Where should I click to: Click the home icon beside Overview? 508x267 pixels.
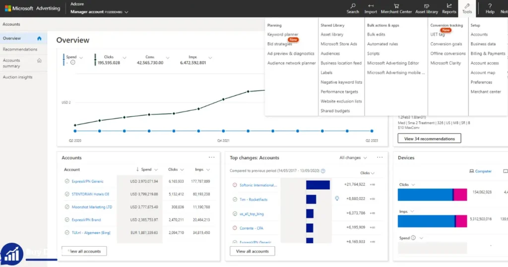[x=39, y=38]
